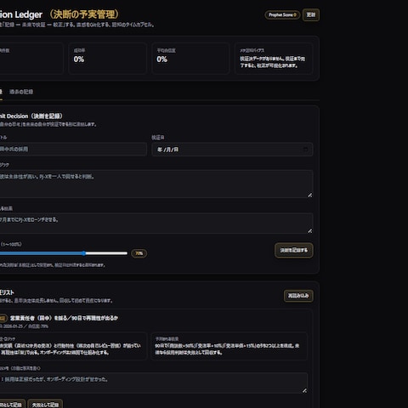Open the calendar icon in the date field
This screenshot has width=408, height=408.
(305, 149)
